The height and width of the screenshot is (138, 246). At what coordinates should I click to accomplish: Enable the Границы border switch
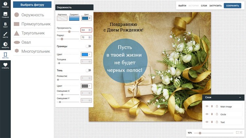click(x=89, y=46)
